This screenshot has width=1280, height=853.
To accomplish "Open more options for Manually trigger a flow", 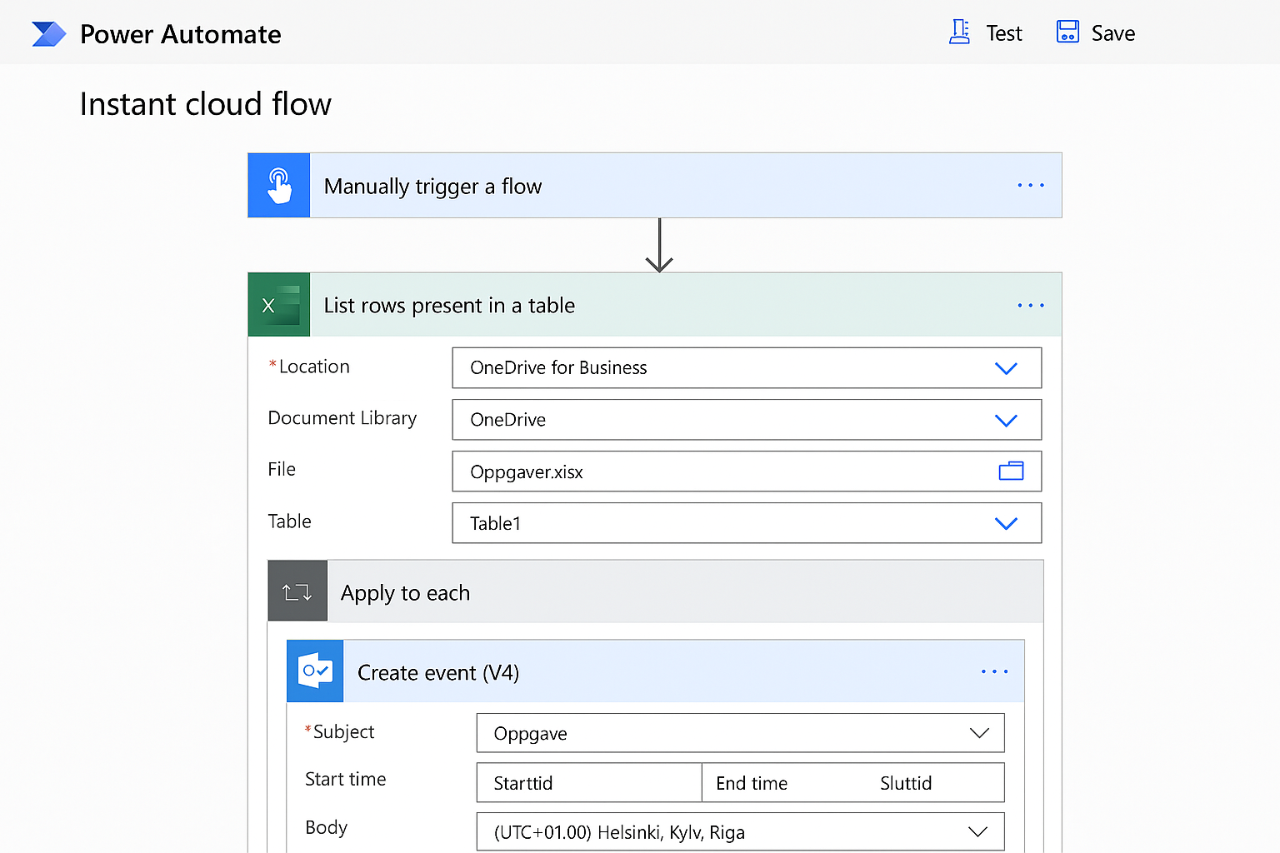I will tap(1030, 186).
